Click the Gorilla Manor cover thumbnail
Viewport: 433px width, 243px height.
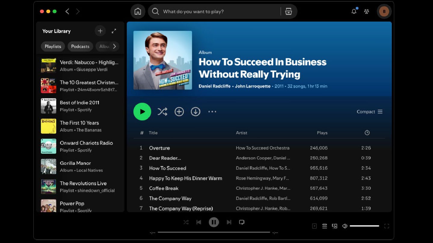pos(48,166)
